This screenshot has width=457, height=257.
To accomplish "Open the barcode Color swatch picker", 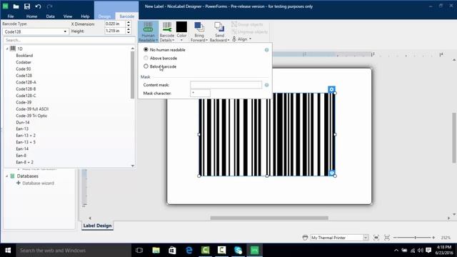I will [181, 27].
